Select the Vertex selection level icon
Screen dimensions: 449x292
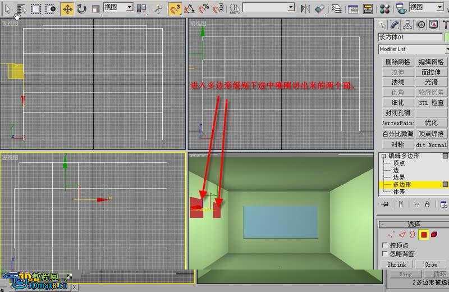[391, 235]
